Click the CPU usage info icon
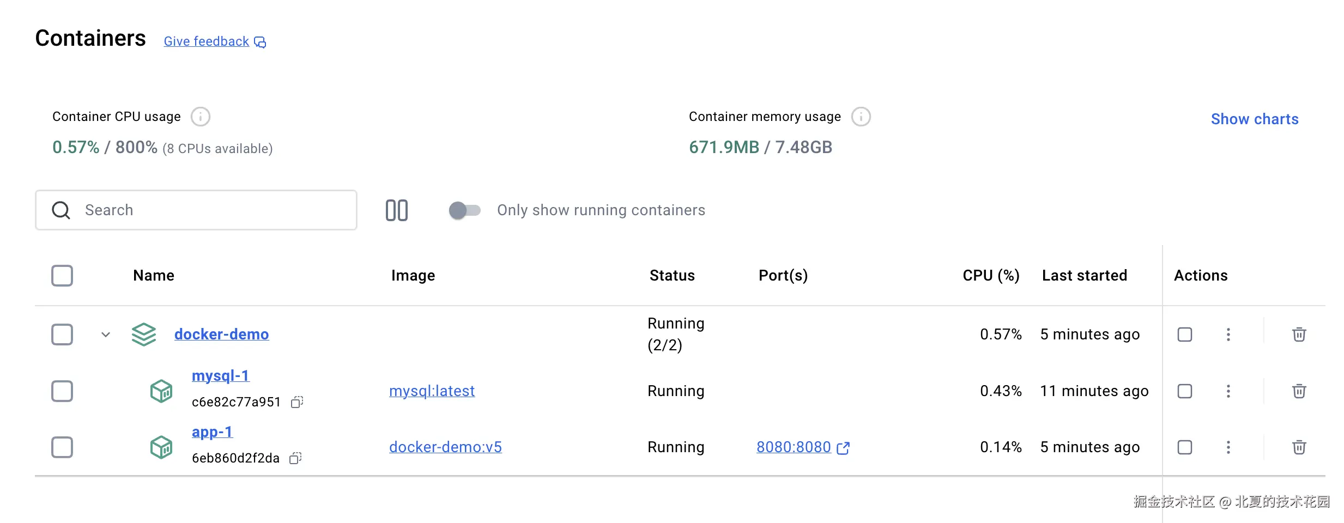1344x523 pixels. pos(201,117)
